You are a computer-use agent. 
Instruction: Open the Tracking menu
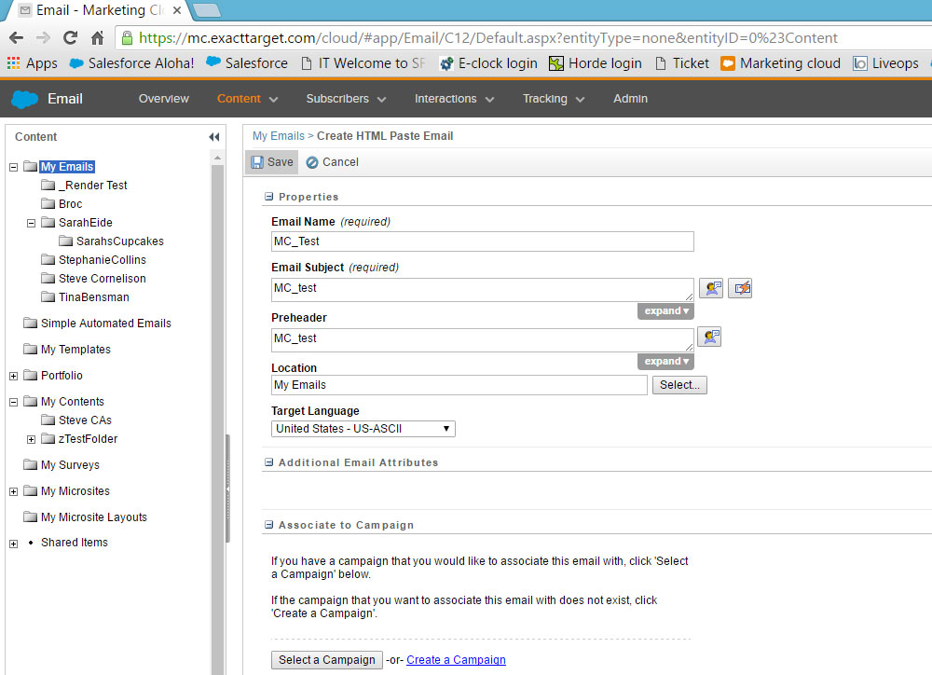pyautogui.click(x=554, y=99)
